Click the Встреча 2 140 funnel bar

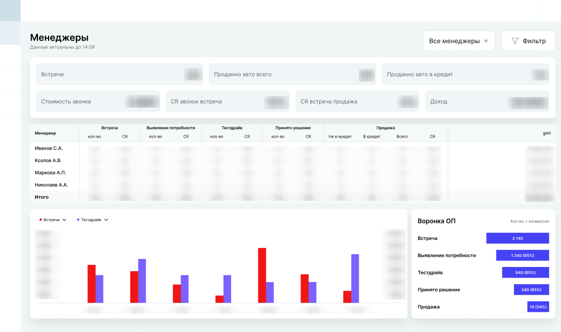[517, 238]
